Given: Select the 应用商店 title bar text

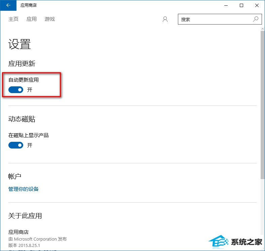Looking at the screenshot, I should pyautogui.click(x=29, y=5).
